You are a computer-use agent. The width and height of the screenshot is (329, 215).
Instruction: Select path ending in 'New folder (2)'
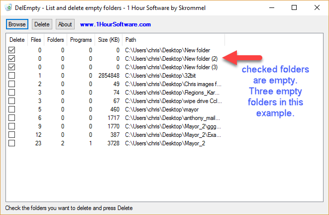click(x=171, y=59)
